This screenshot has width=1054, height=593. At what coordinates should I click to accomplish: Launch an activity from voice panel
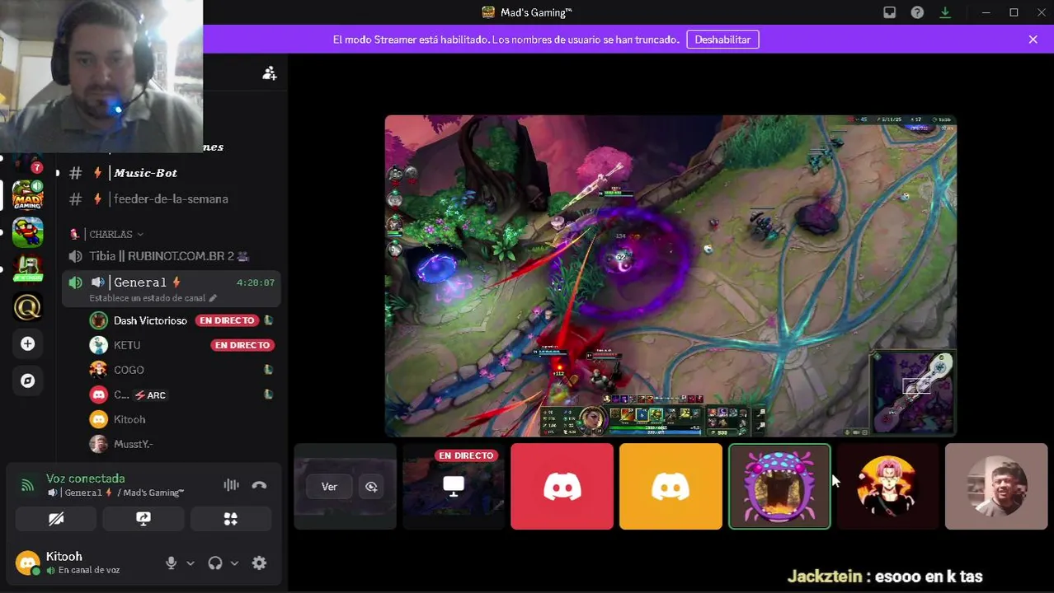[231, 519]
